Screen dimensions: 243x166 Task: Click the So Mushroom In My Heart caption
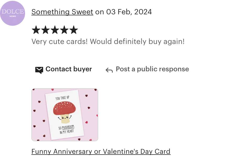pyautogui.click(x=66, y=129)
